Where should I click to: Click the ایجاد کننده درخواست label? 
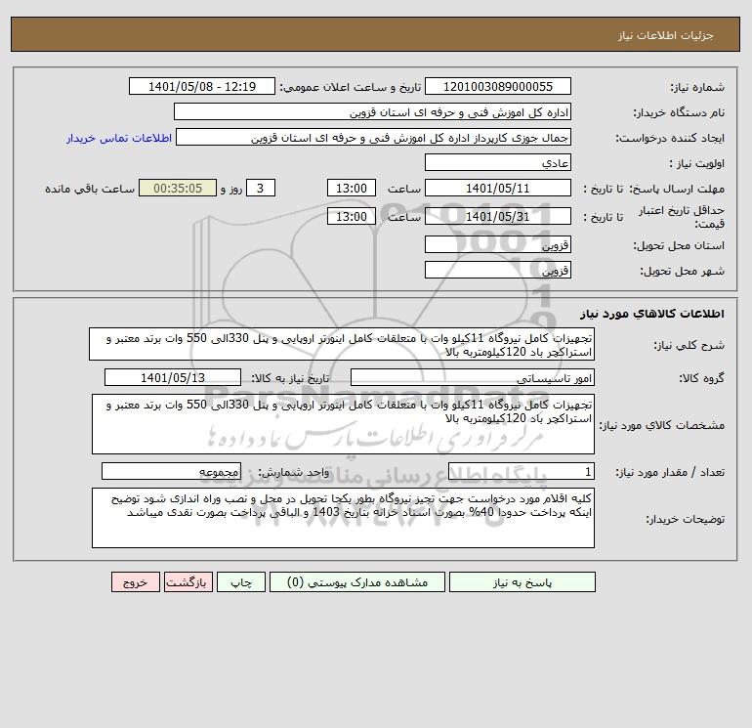pos(670,138)
